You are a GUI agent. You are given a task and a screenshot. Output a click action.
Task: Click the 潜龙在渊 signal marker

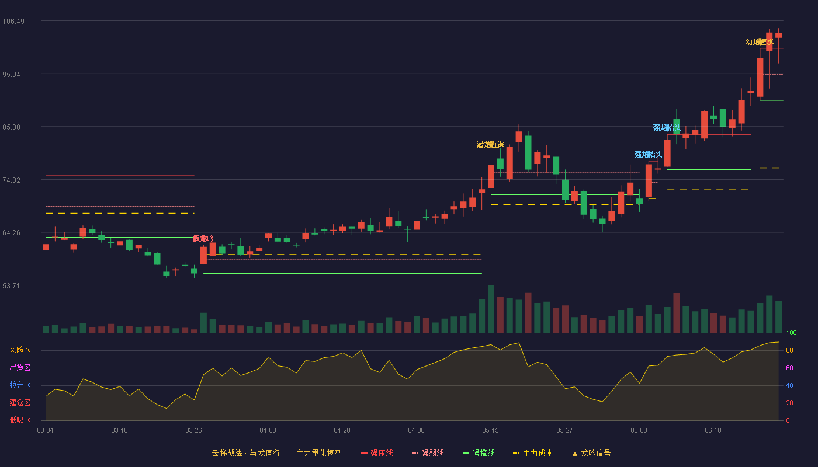coord(491,145)
